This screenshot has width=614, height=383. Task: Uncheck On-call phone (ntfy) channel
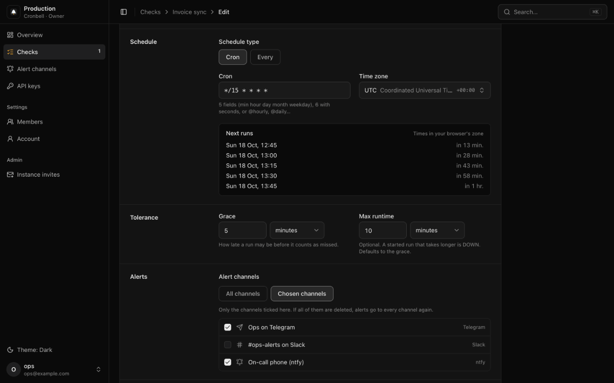tap(228, 362)
